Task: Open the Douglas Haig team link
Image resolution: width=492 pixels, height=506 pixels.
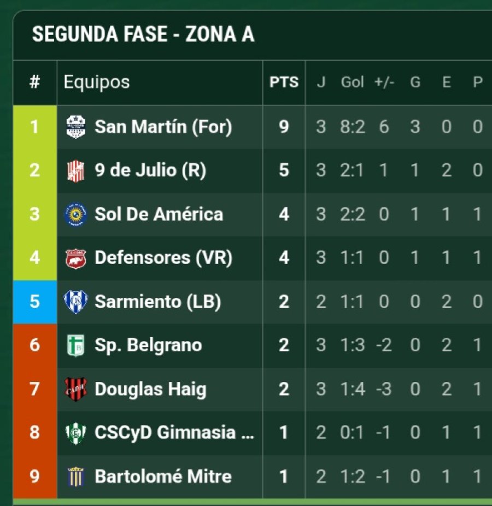Action: (150, 389)
